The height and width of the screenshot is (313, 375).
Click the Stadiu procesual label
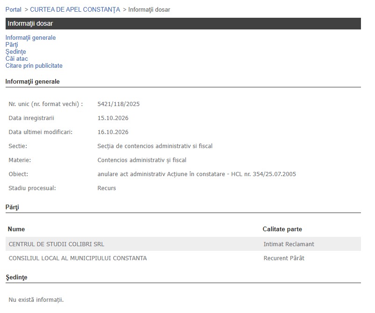[x=32, y=188]
